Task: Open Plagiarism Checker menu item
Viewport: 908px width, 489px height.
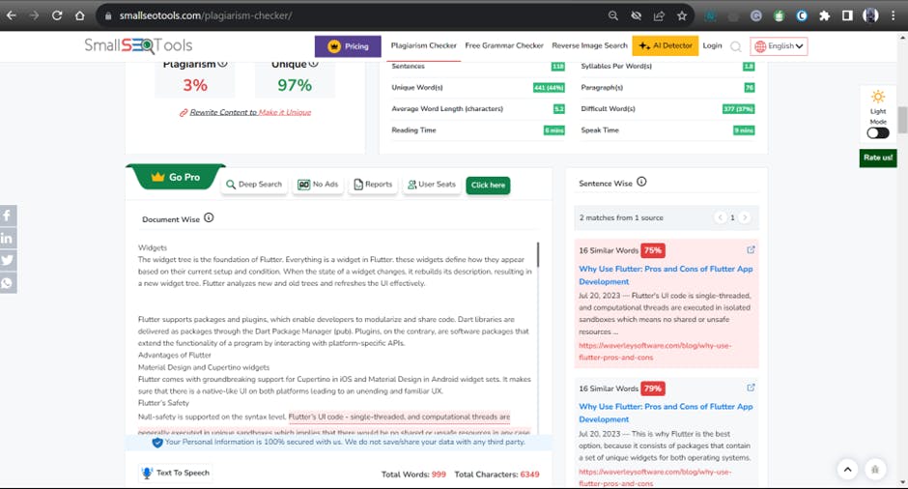Action: (x=423, y=45)
